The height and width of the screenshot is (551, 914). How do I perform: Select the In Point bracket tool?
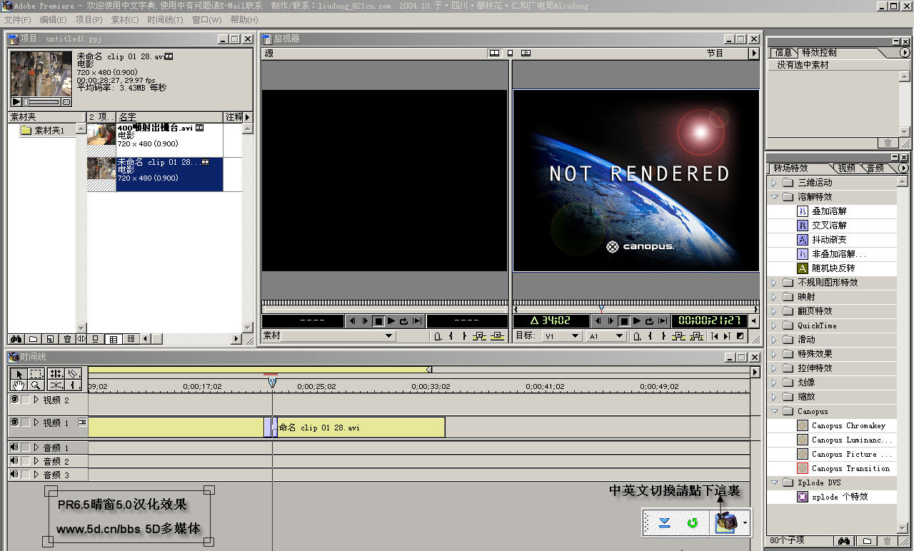point(74,385)
